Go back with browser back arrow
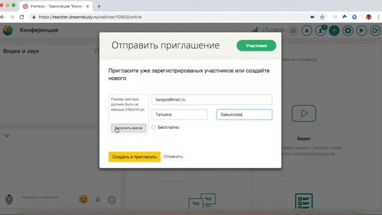382x215 pixels. (x=2, y=17)
